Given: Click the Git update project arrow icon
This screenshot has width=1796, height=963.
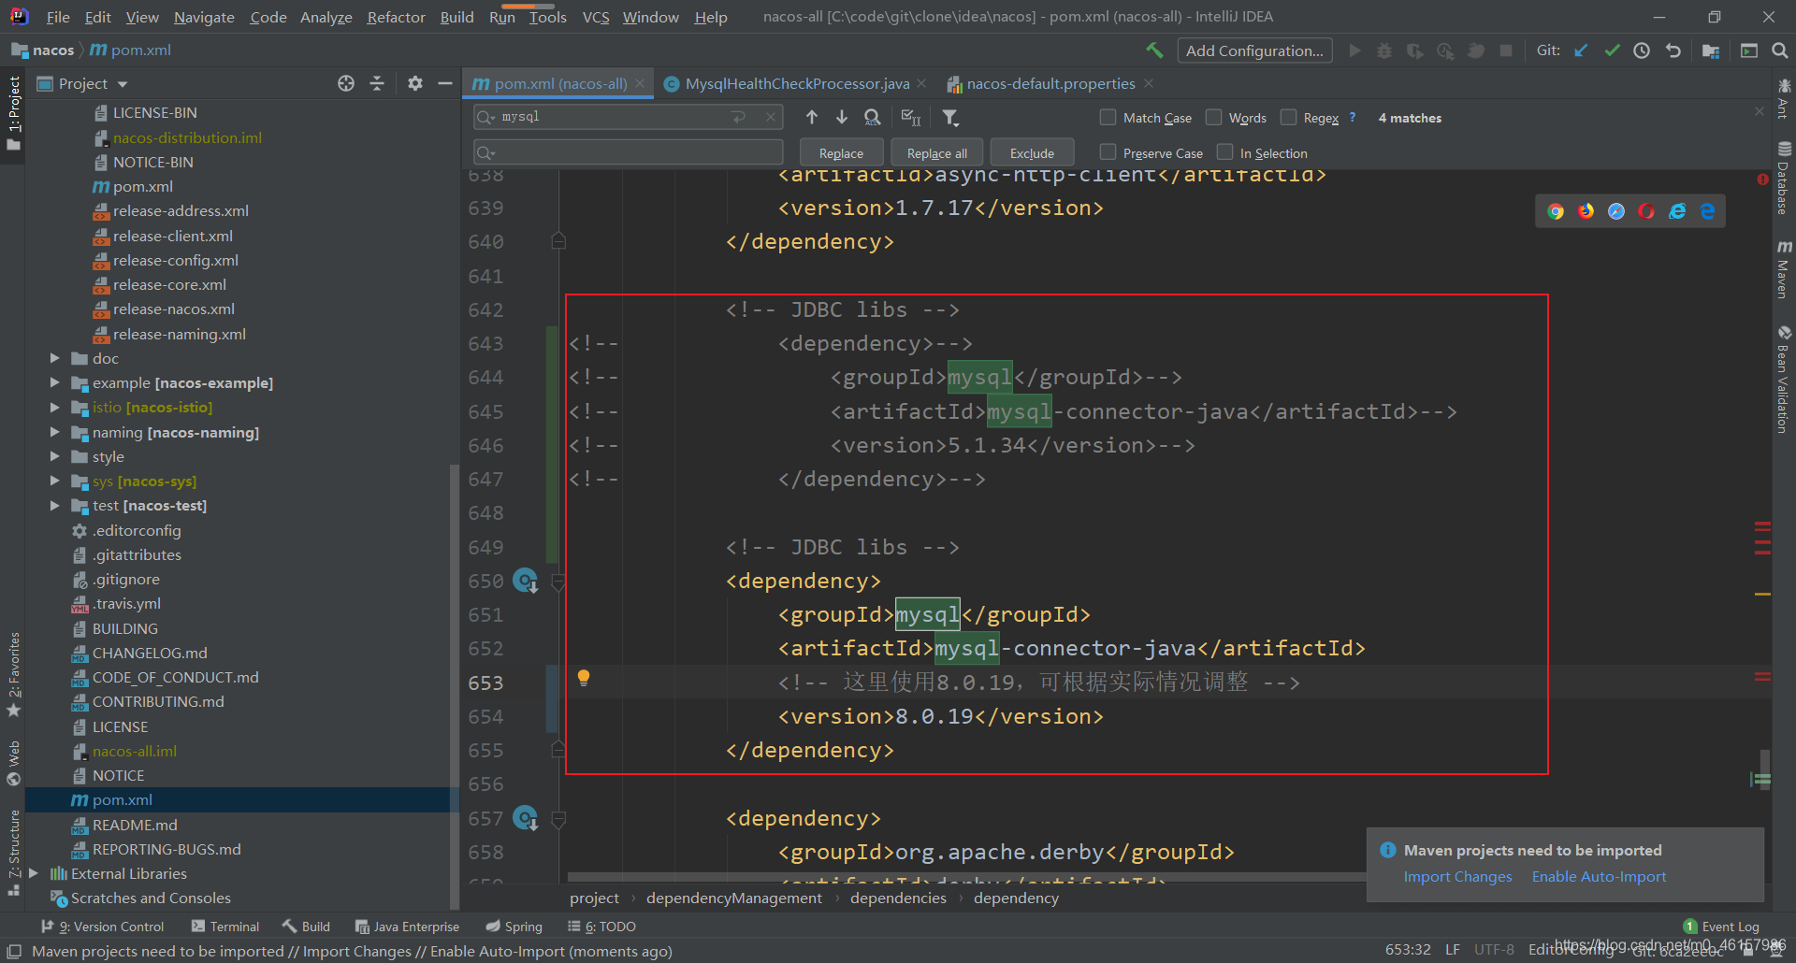Looking at the screenshot, I should 1581,50.
